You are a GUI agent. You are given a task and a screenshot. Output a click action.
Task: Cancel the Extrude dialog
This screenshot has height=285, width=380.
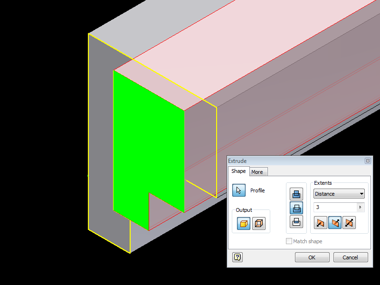tap(350, 257)
